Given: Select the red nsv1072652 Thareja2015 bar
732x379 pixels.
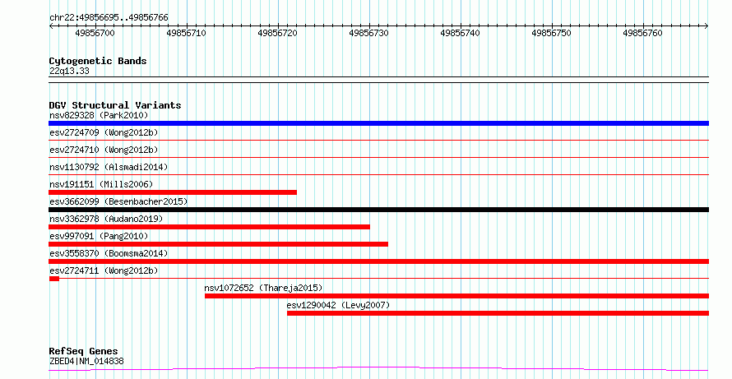Looking at the screenshot, I should pos(457,296).
